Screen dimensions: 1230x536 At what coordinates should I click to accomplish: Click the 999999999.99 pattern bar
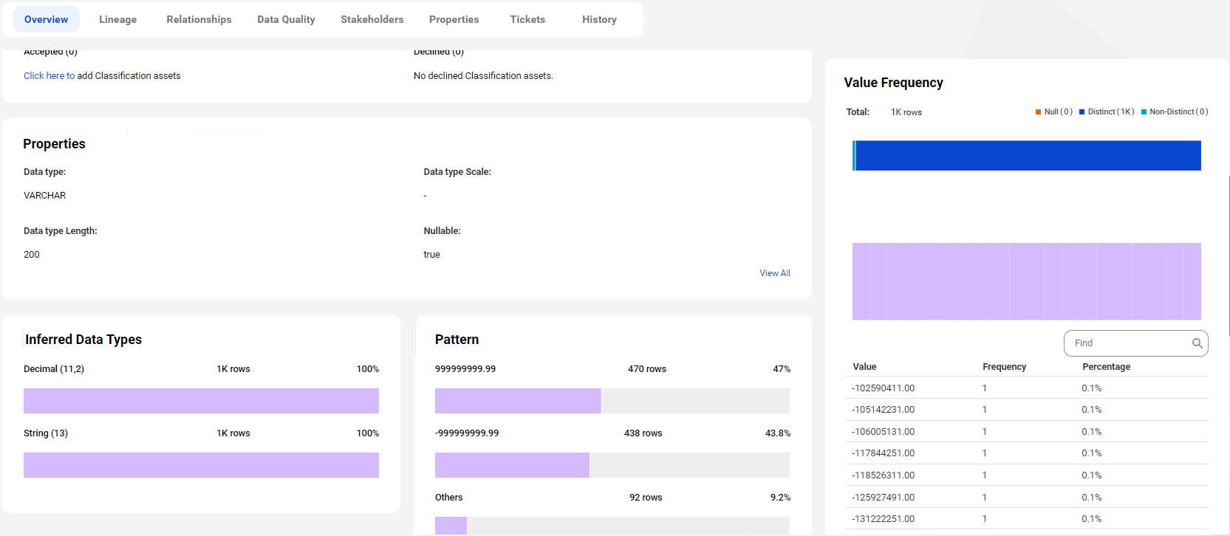click(612, 401)
